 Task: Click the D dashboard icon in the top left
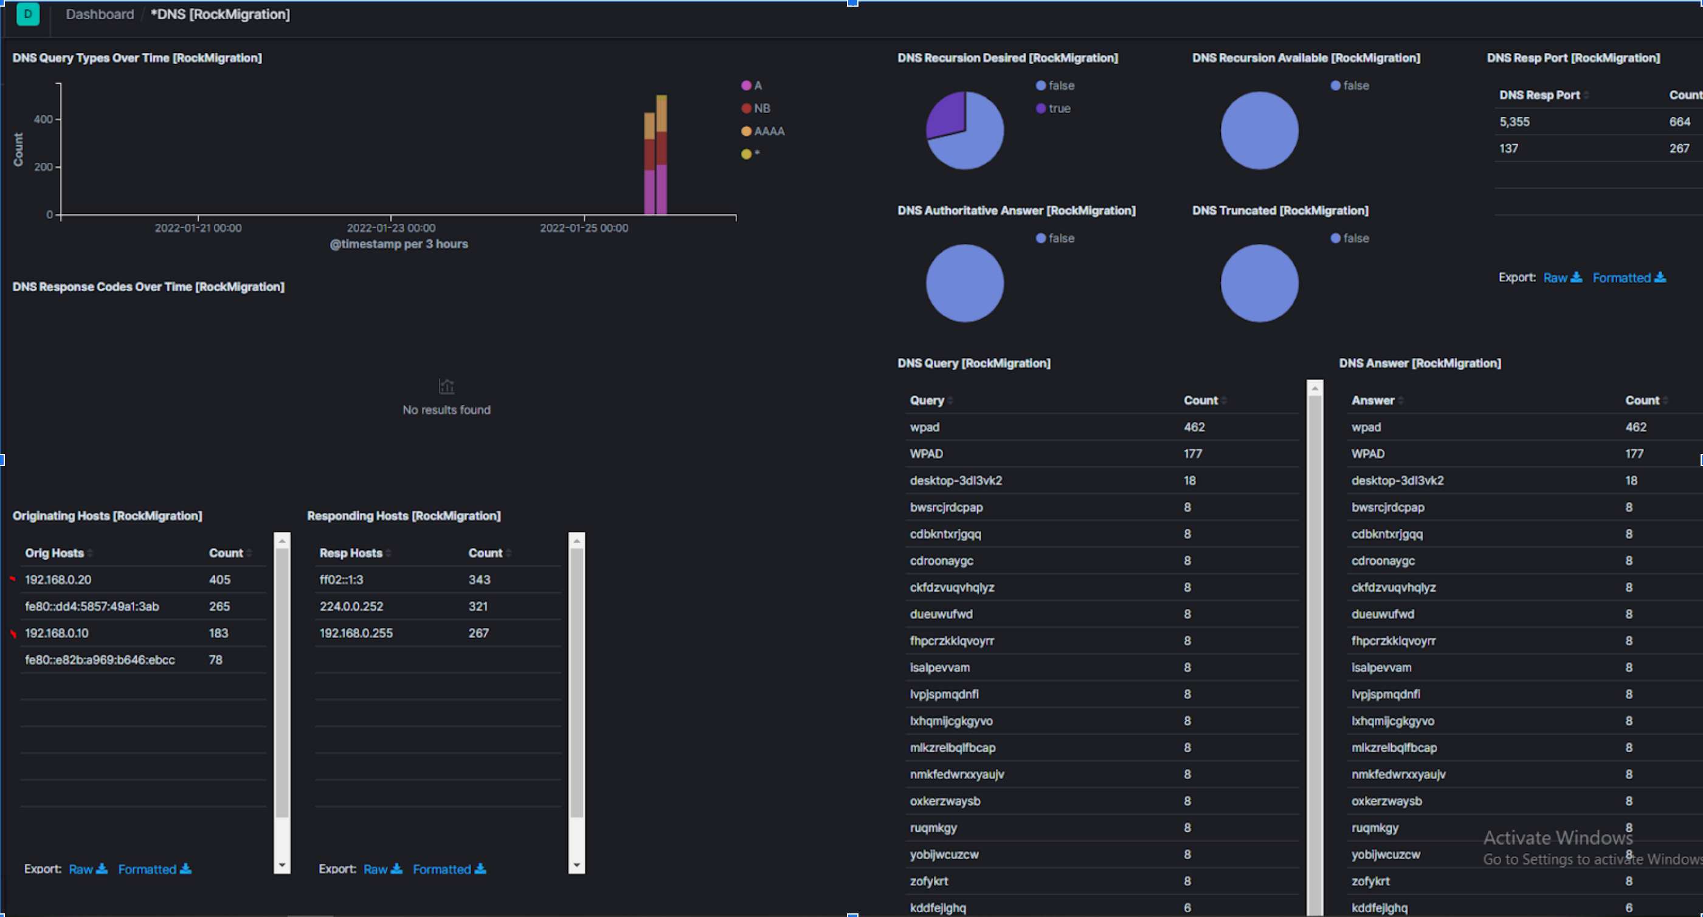point(28,14)
